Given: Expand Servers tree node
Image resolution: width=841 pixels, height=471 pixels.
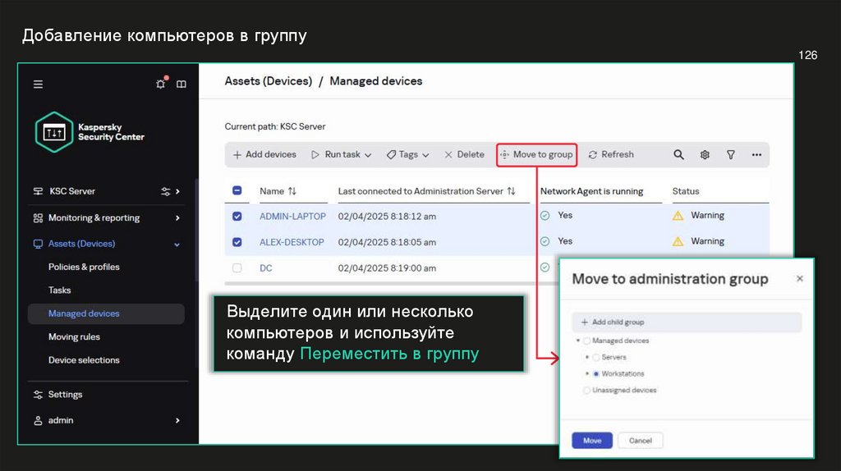Looking at the screenshot, I should coord(587,358).
